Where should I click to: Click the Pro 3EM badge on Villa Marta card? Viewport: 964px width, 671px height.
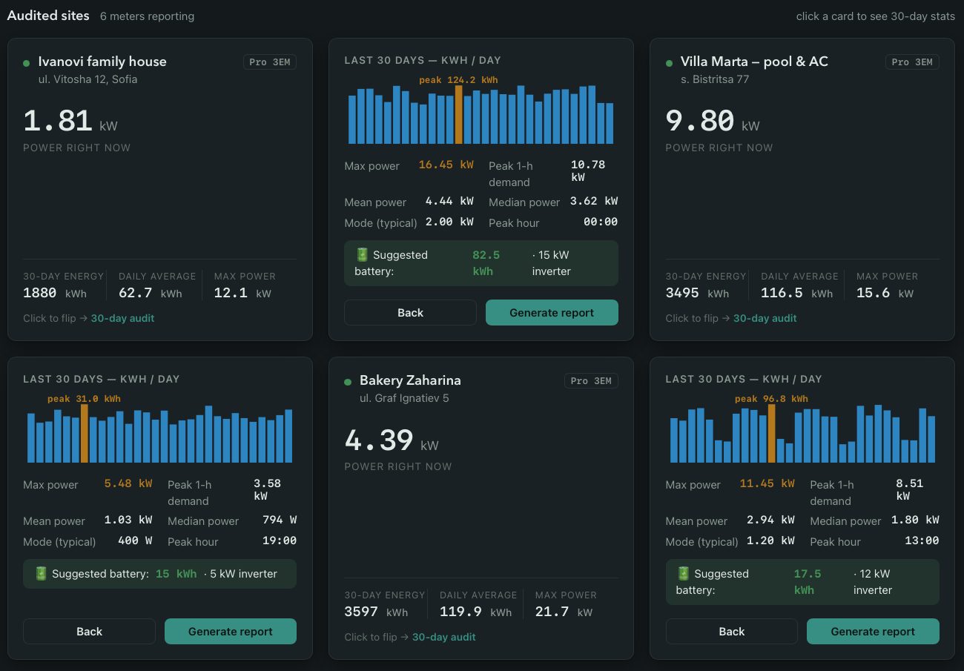[x=912, y=62]
